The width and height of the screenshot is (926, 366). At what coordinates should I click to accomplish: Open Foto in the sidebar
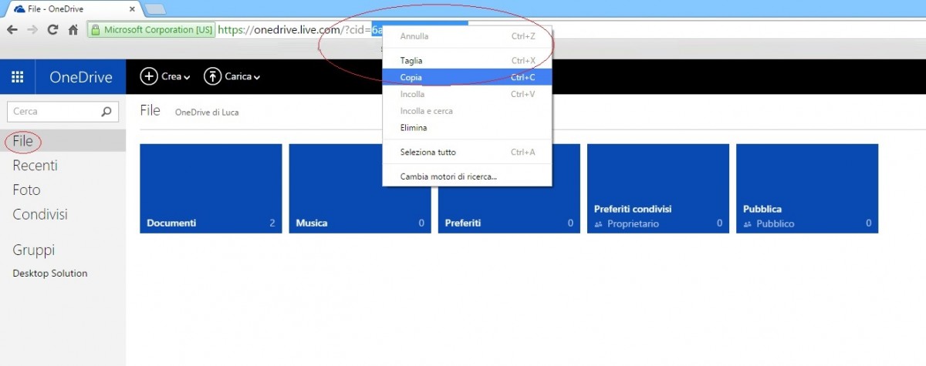pos(26,190)
